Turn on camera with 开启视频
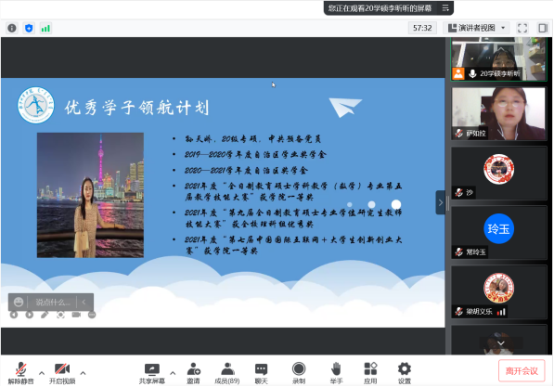 [62, 373]
